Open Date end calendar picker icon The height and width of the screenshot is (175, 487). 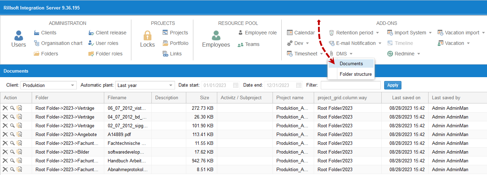click(x=299, y=85)
